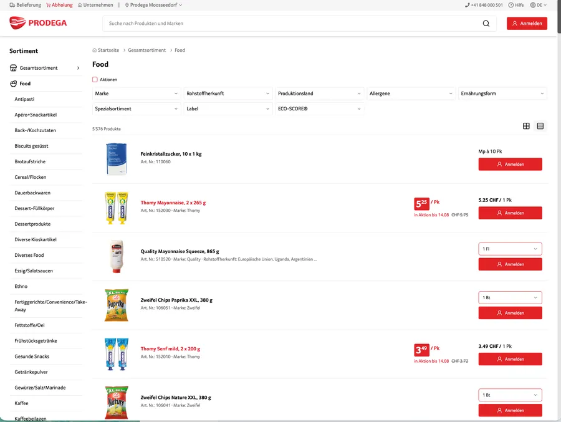The height and width of the screenshot is (422, 561).
Task: Click the search magnifier icon
Action: coord(486,23)
